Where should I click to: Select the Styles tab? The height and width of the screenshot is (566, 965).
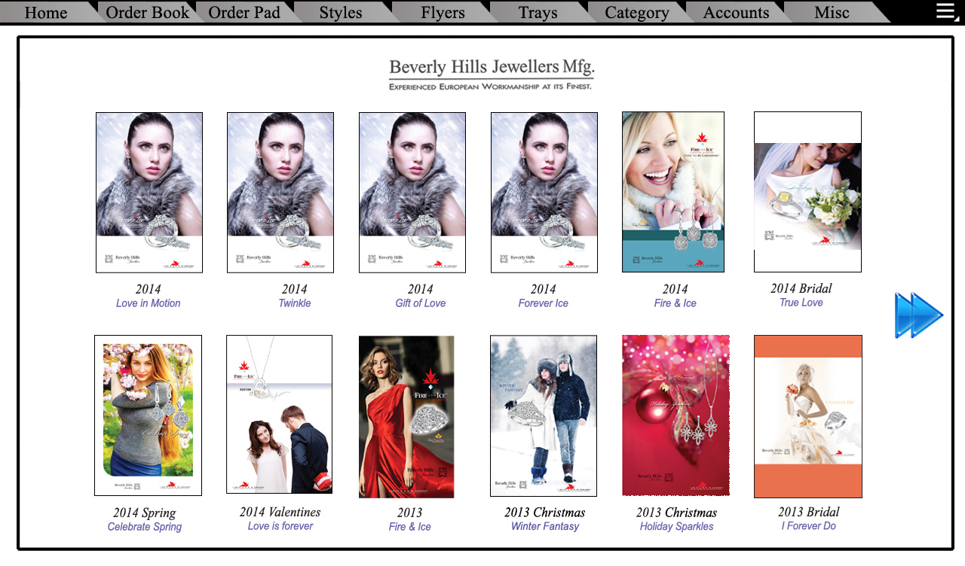pos(341,12)
